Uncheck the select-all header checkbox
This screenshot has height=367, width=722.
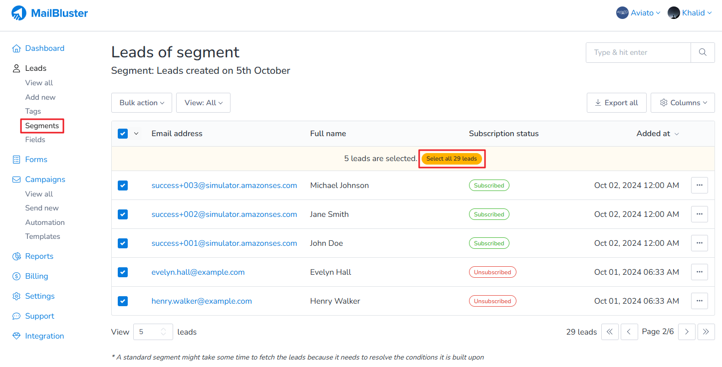[123, 134]
